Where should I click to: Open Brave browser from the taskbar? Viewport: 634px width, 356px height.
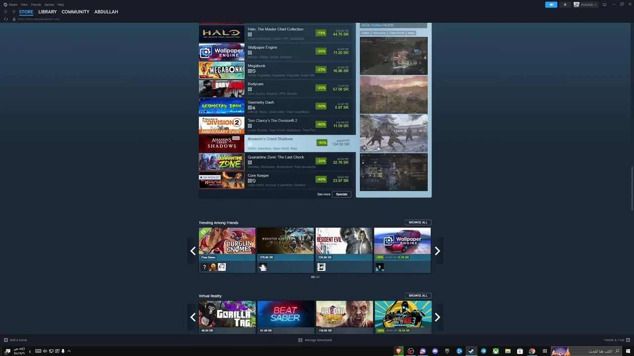[398, 351]
